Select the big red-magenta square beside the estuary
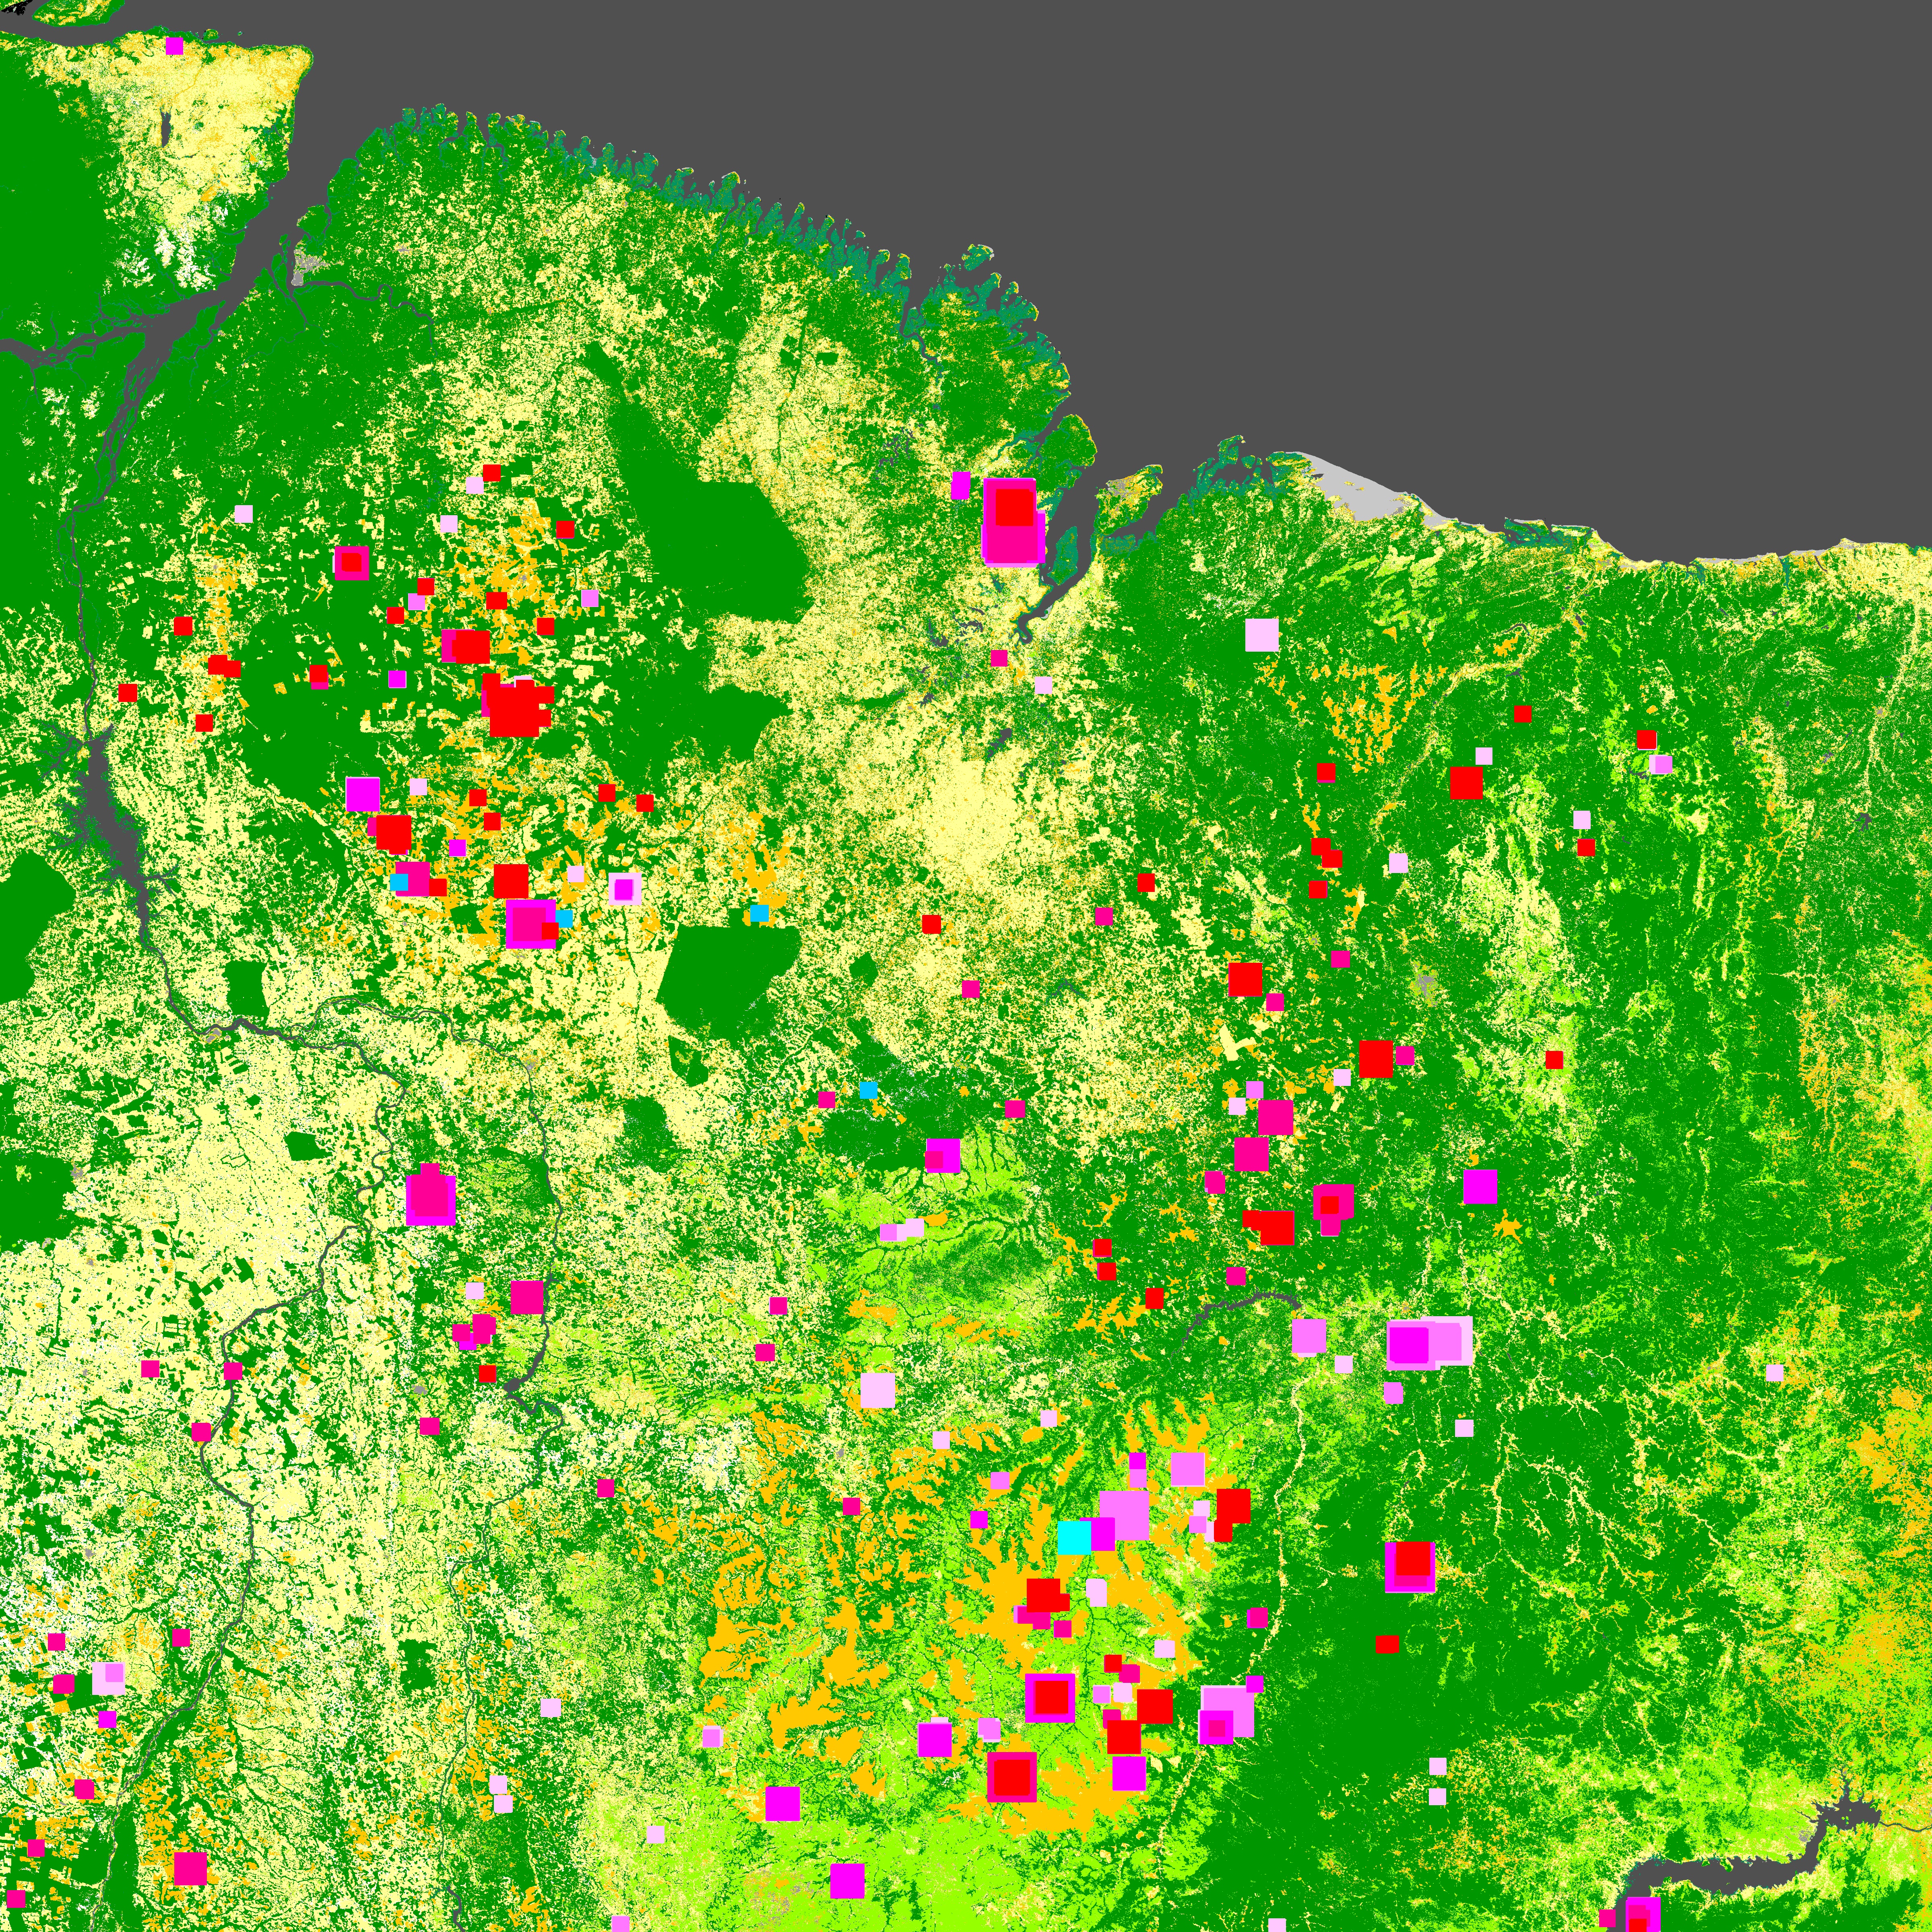Viewport: 1932px width, 1932px height. point(1013,523)
